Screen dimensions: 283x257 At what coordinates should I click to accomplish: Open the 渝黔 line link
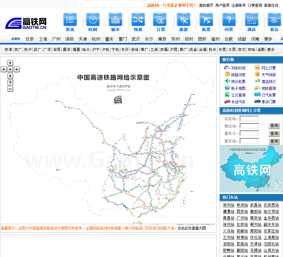click(x=261, y=49)
